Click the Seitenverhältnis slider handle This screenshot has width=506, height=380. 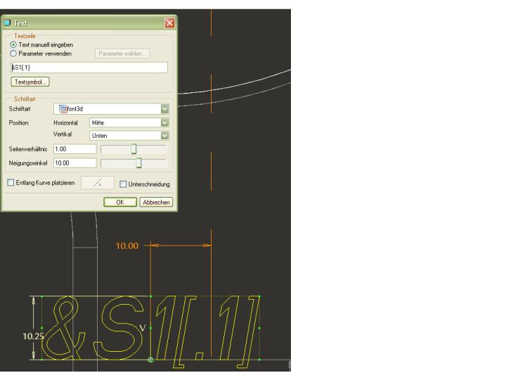tap(134, 149)
